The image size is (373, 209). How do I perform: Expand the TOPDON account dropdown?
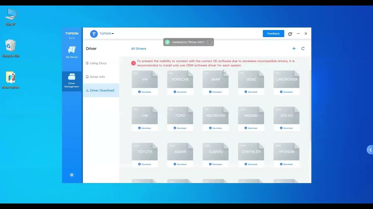(x=107, y=34)
